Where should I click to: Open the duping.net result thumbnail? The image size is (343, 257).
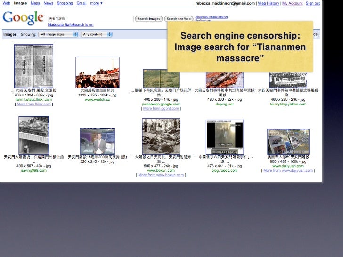pos(225,80)
